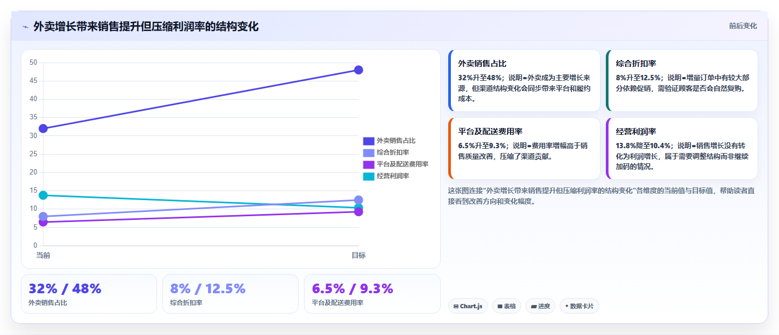
Task: Toggle the 外卖销售占比 legend swatch
Action: click(368, 141)
